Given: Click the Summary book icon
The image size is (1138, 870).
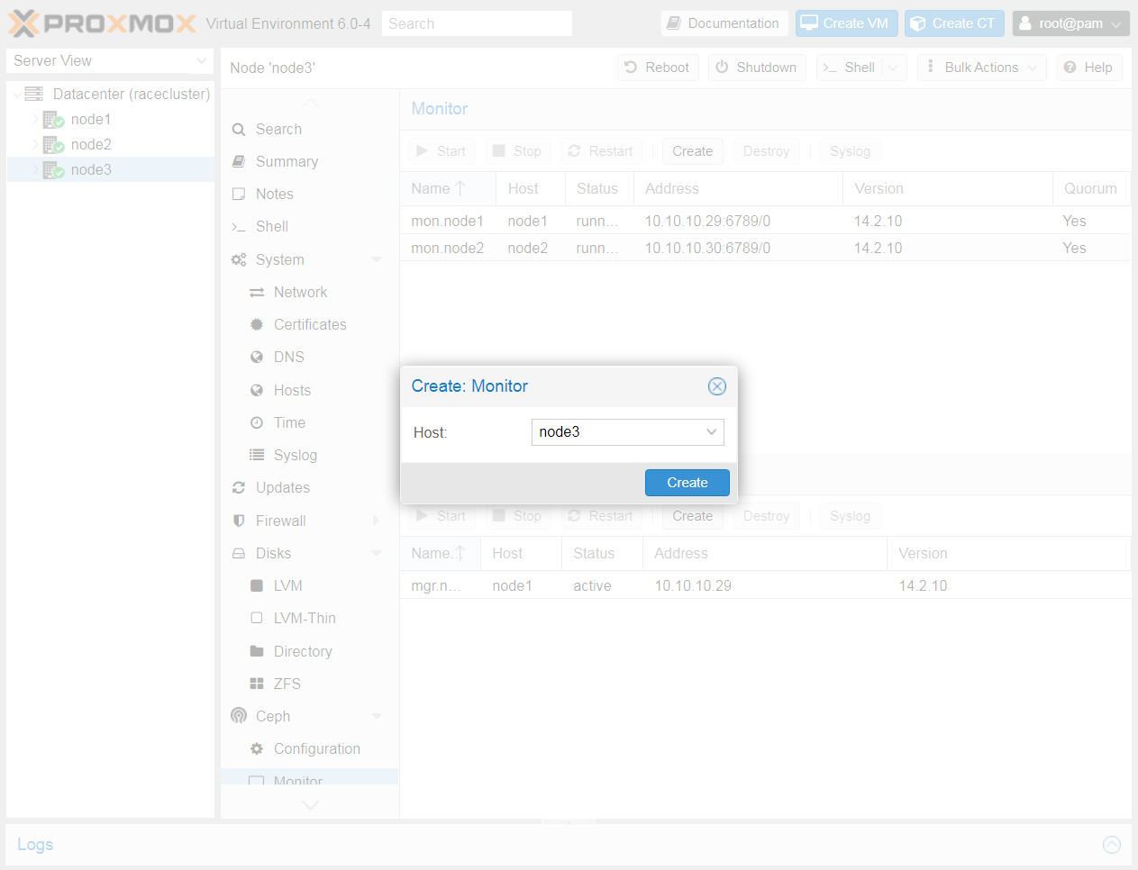Looking at the screenshot, I should pyautogui.click(x=239, y=162).
